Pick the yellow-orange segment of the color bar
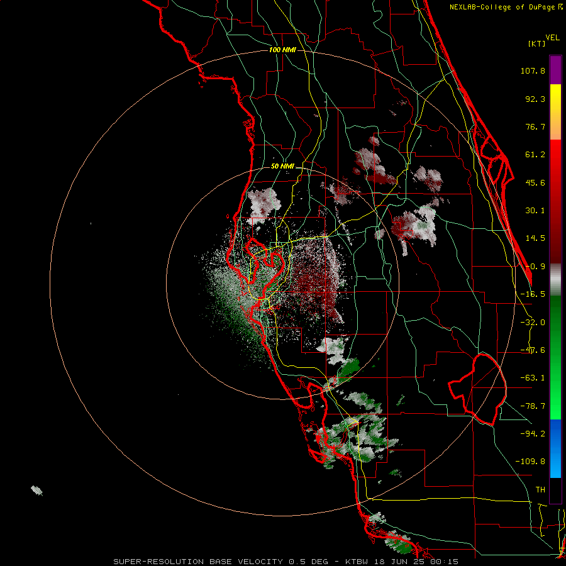Screen dimensions: 566x566 coord(555,112)
